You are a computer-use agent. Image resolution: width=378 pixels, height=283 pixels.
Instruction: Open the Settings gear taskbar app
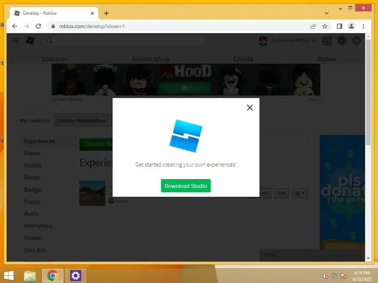(75, 276)
